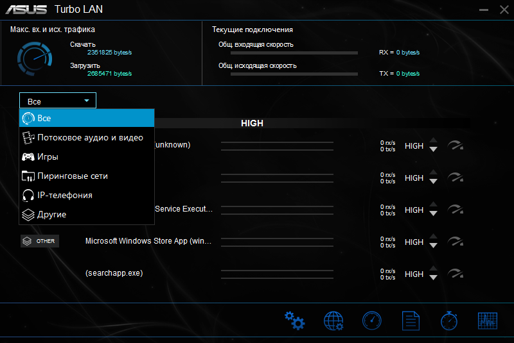This screenshot has height=343, width=514.
Task: Open the settings gears icon in bottom toolbar
Action: 295,321
